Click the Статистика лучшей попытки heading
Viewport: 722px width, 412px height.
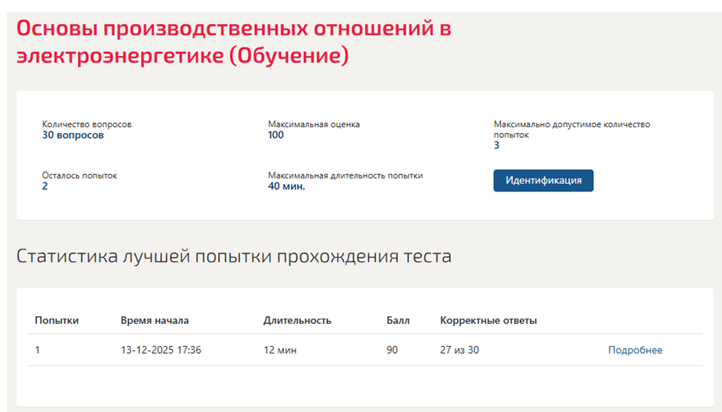pos(234,256)
